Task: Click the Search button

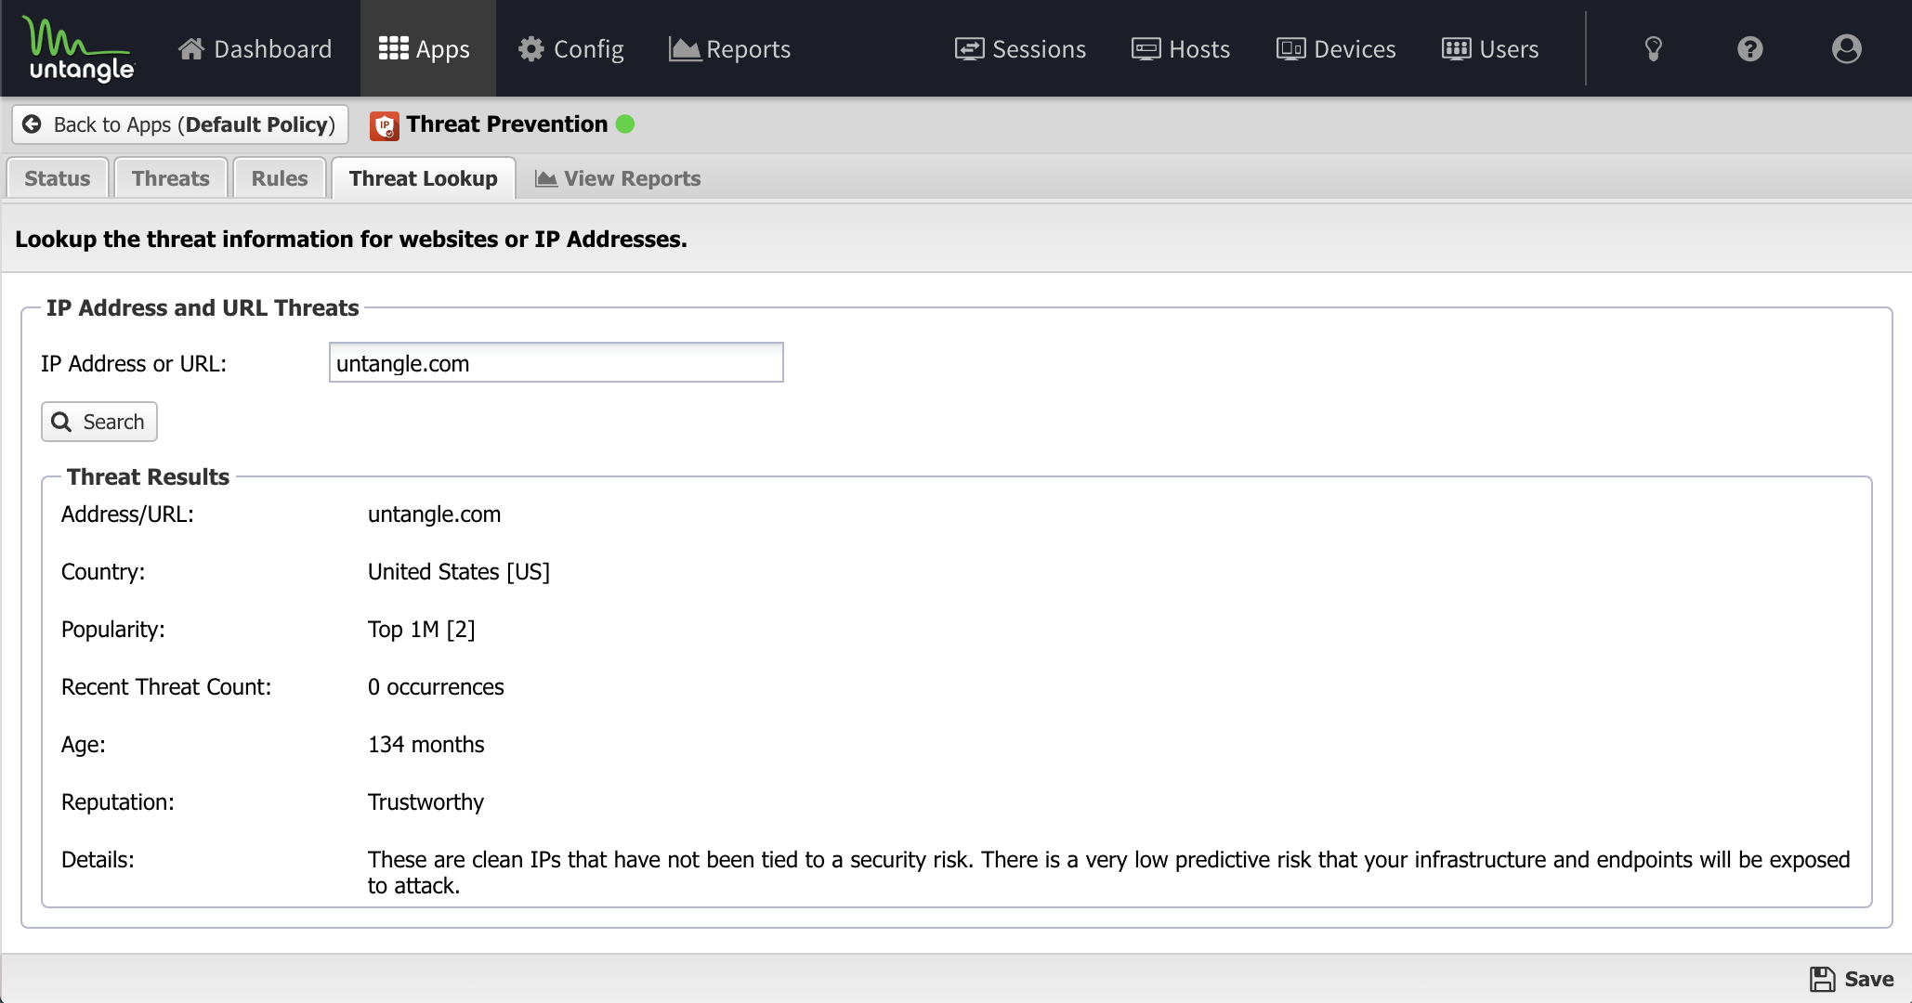Action: [99, 422]
